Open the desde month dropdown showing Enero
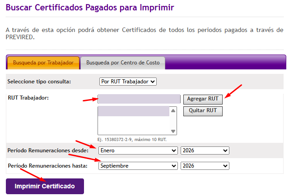This screenshot has height=196, width=289. pyautogui.click(x=138, y=150)
